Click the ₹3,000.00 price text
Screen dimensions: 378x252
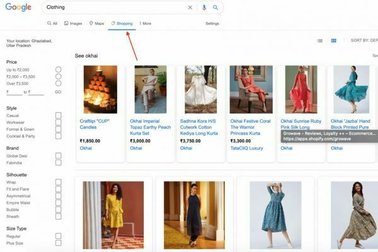[x=140, y=141]
